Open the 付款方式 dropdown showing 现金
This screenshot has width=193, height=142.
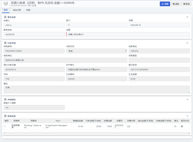click(x=97, y=51)
